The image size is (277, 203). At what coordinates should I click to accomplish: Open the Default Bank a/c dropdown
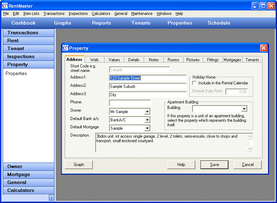147,120
